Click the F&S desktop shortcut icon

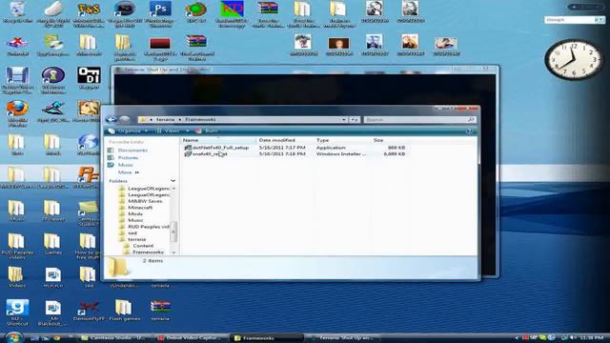pyautogui.click(x=89, y=13)
